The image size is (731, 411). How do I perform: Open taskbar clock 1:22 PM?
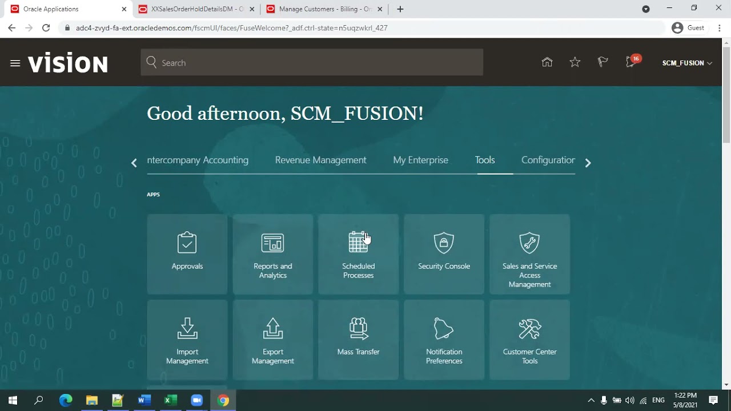pos(685,400)
